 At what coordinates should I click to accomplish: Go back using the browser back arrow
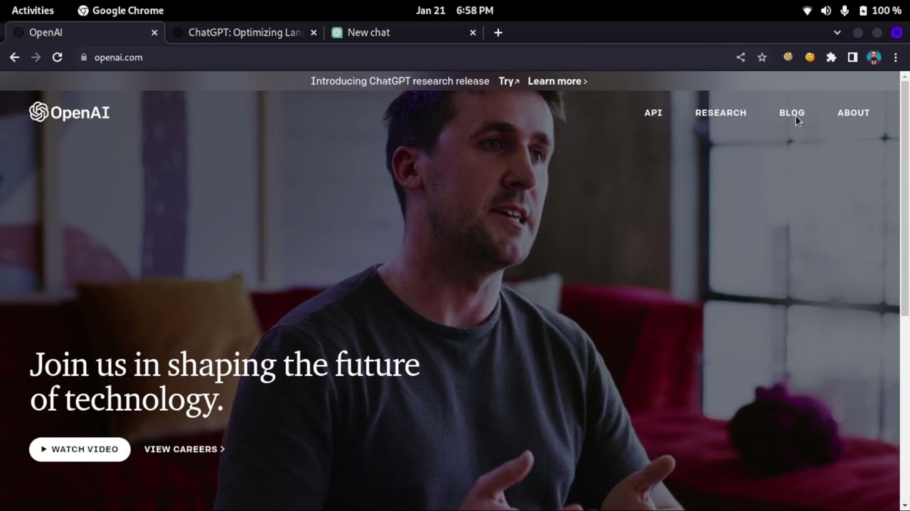[x=14, y=57]
